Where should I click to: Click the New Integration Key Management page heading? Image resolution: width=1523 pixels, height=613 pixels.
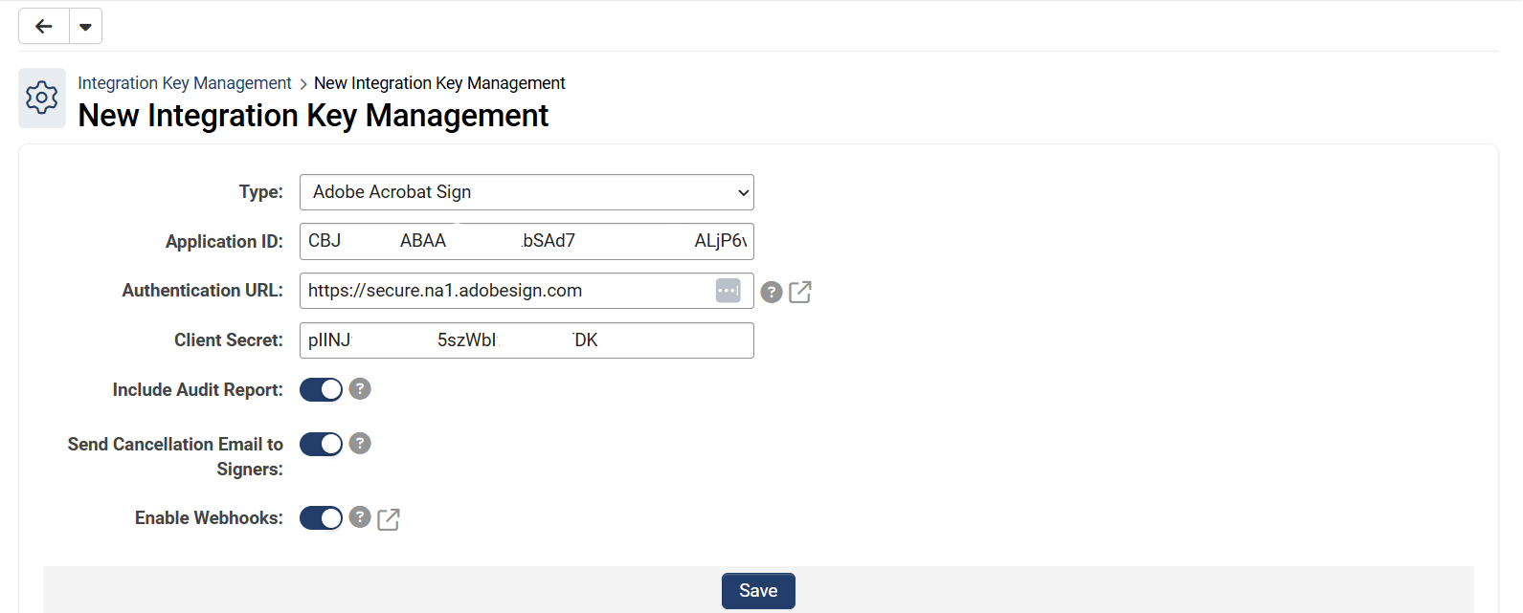click(x=313, y=116)
